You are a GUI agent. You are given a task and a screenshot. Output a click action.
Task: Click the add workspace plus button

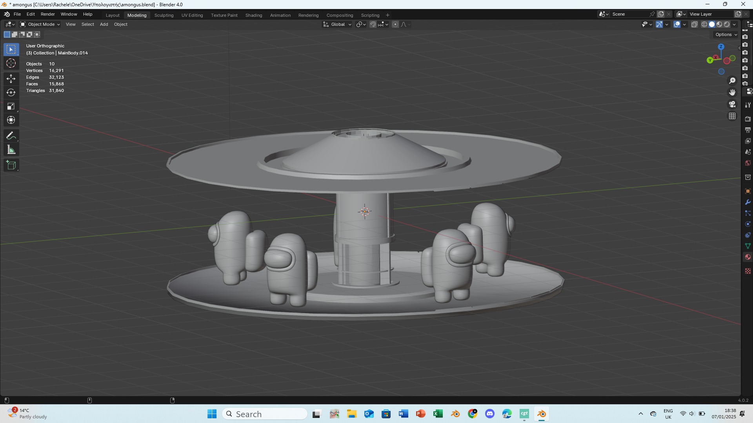(x=387, y=15)
